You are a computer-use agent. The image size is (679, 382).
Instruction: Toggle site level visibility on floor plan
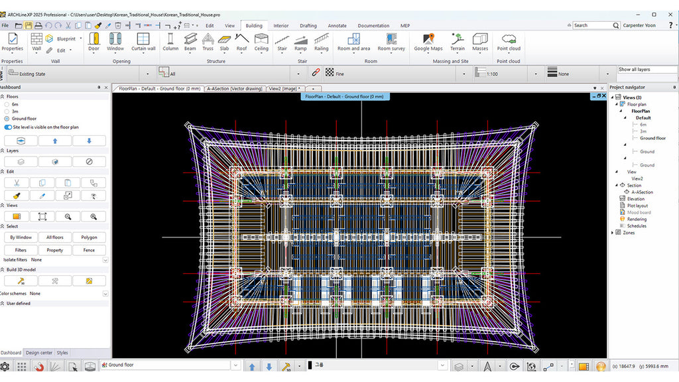pyautogui.click(x=8, y=127)
